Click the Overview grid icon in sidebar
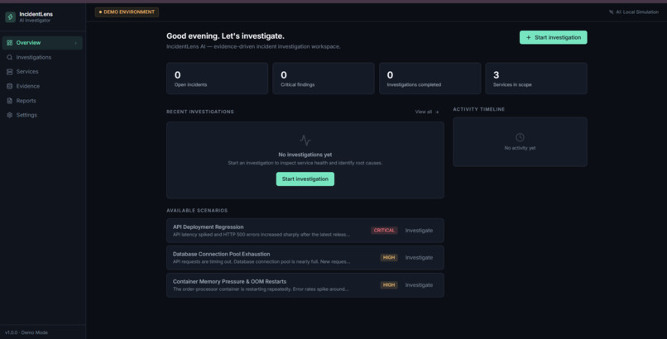Viewport: 667px width, 339px height. pyautogui.click(x=9, y=43)
